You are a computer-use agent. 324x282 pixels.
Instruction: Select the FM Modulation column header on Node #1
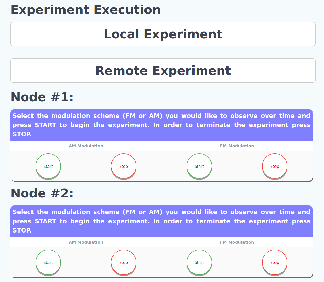pos(237,146)
